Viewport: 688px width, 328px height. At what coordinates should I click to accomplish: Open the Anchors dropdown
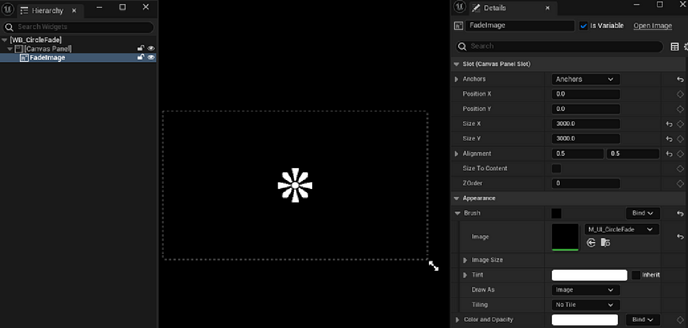coord(585,79)
